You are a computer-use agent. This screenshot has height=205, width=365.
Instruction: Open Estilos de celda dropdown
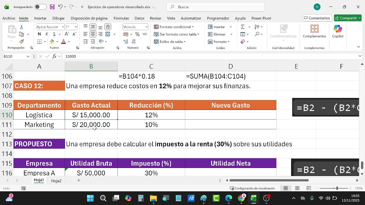[170, 42]
